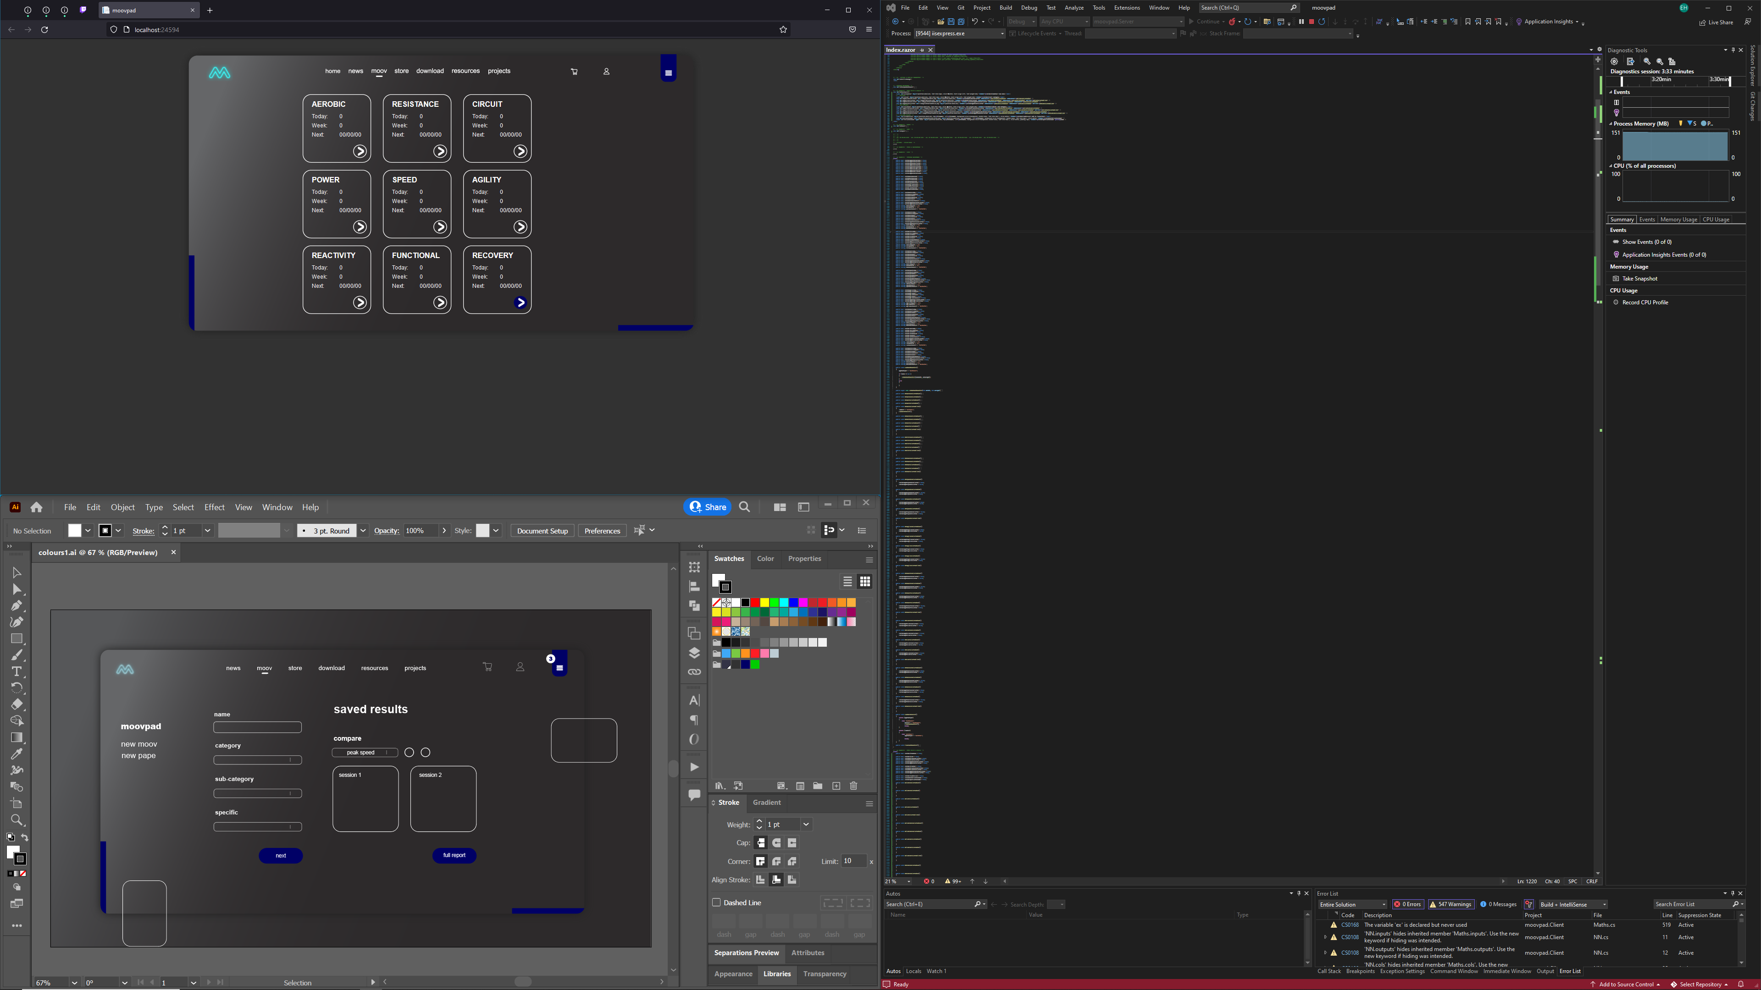Pick the cyan swatch in Swatches panel
This screenshot has height=990, width=1761.
(x=784, y=603)
